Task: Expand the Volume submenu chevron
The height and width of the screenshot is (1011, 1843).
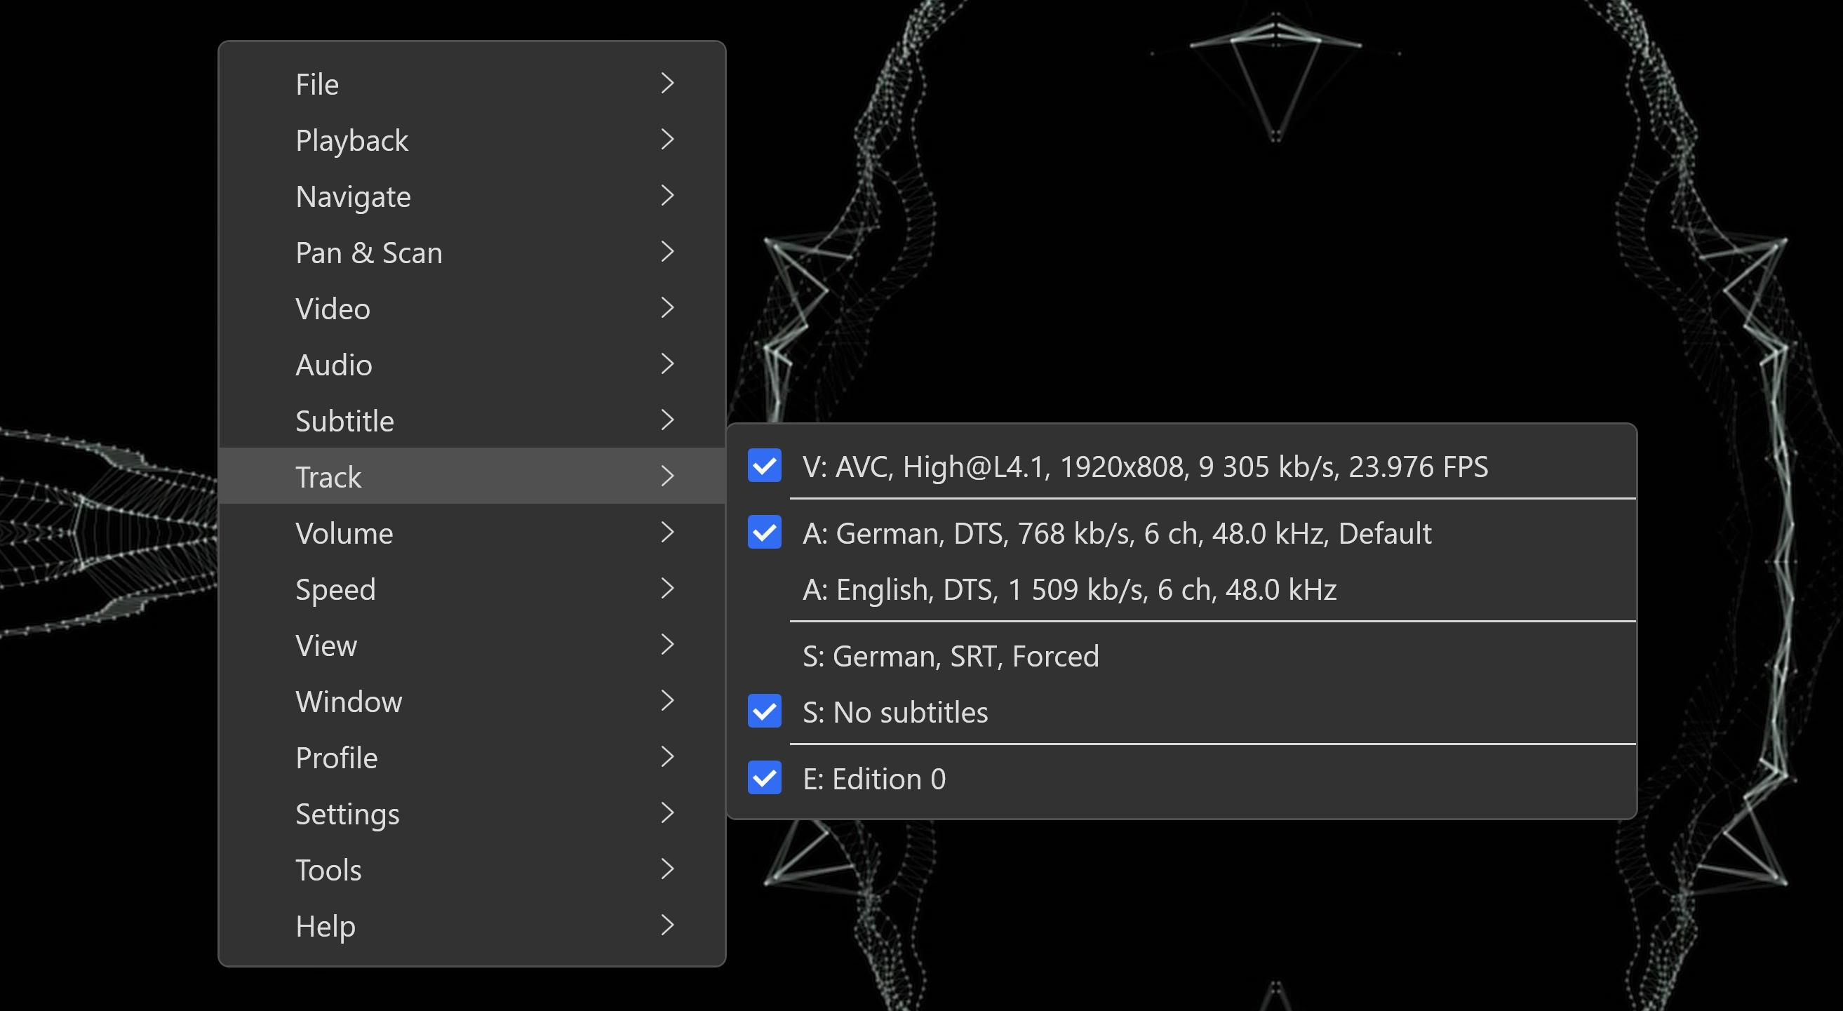Action: (x=666, y=533)
